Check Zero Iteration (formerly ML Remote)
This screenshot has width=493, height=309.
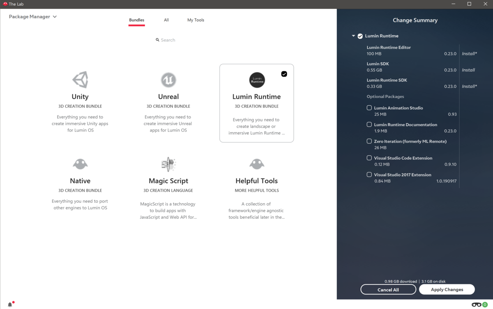pos(369,141)
